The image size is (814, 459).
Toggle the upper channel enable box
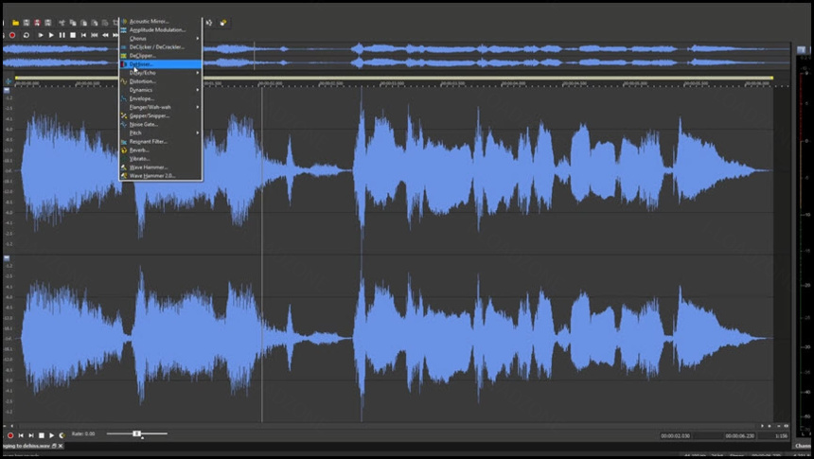pos(7,90)
